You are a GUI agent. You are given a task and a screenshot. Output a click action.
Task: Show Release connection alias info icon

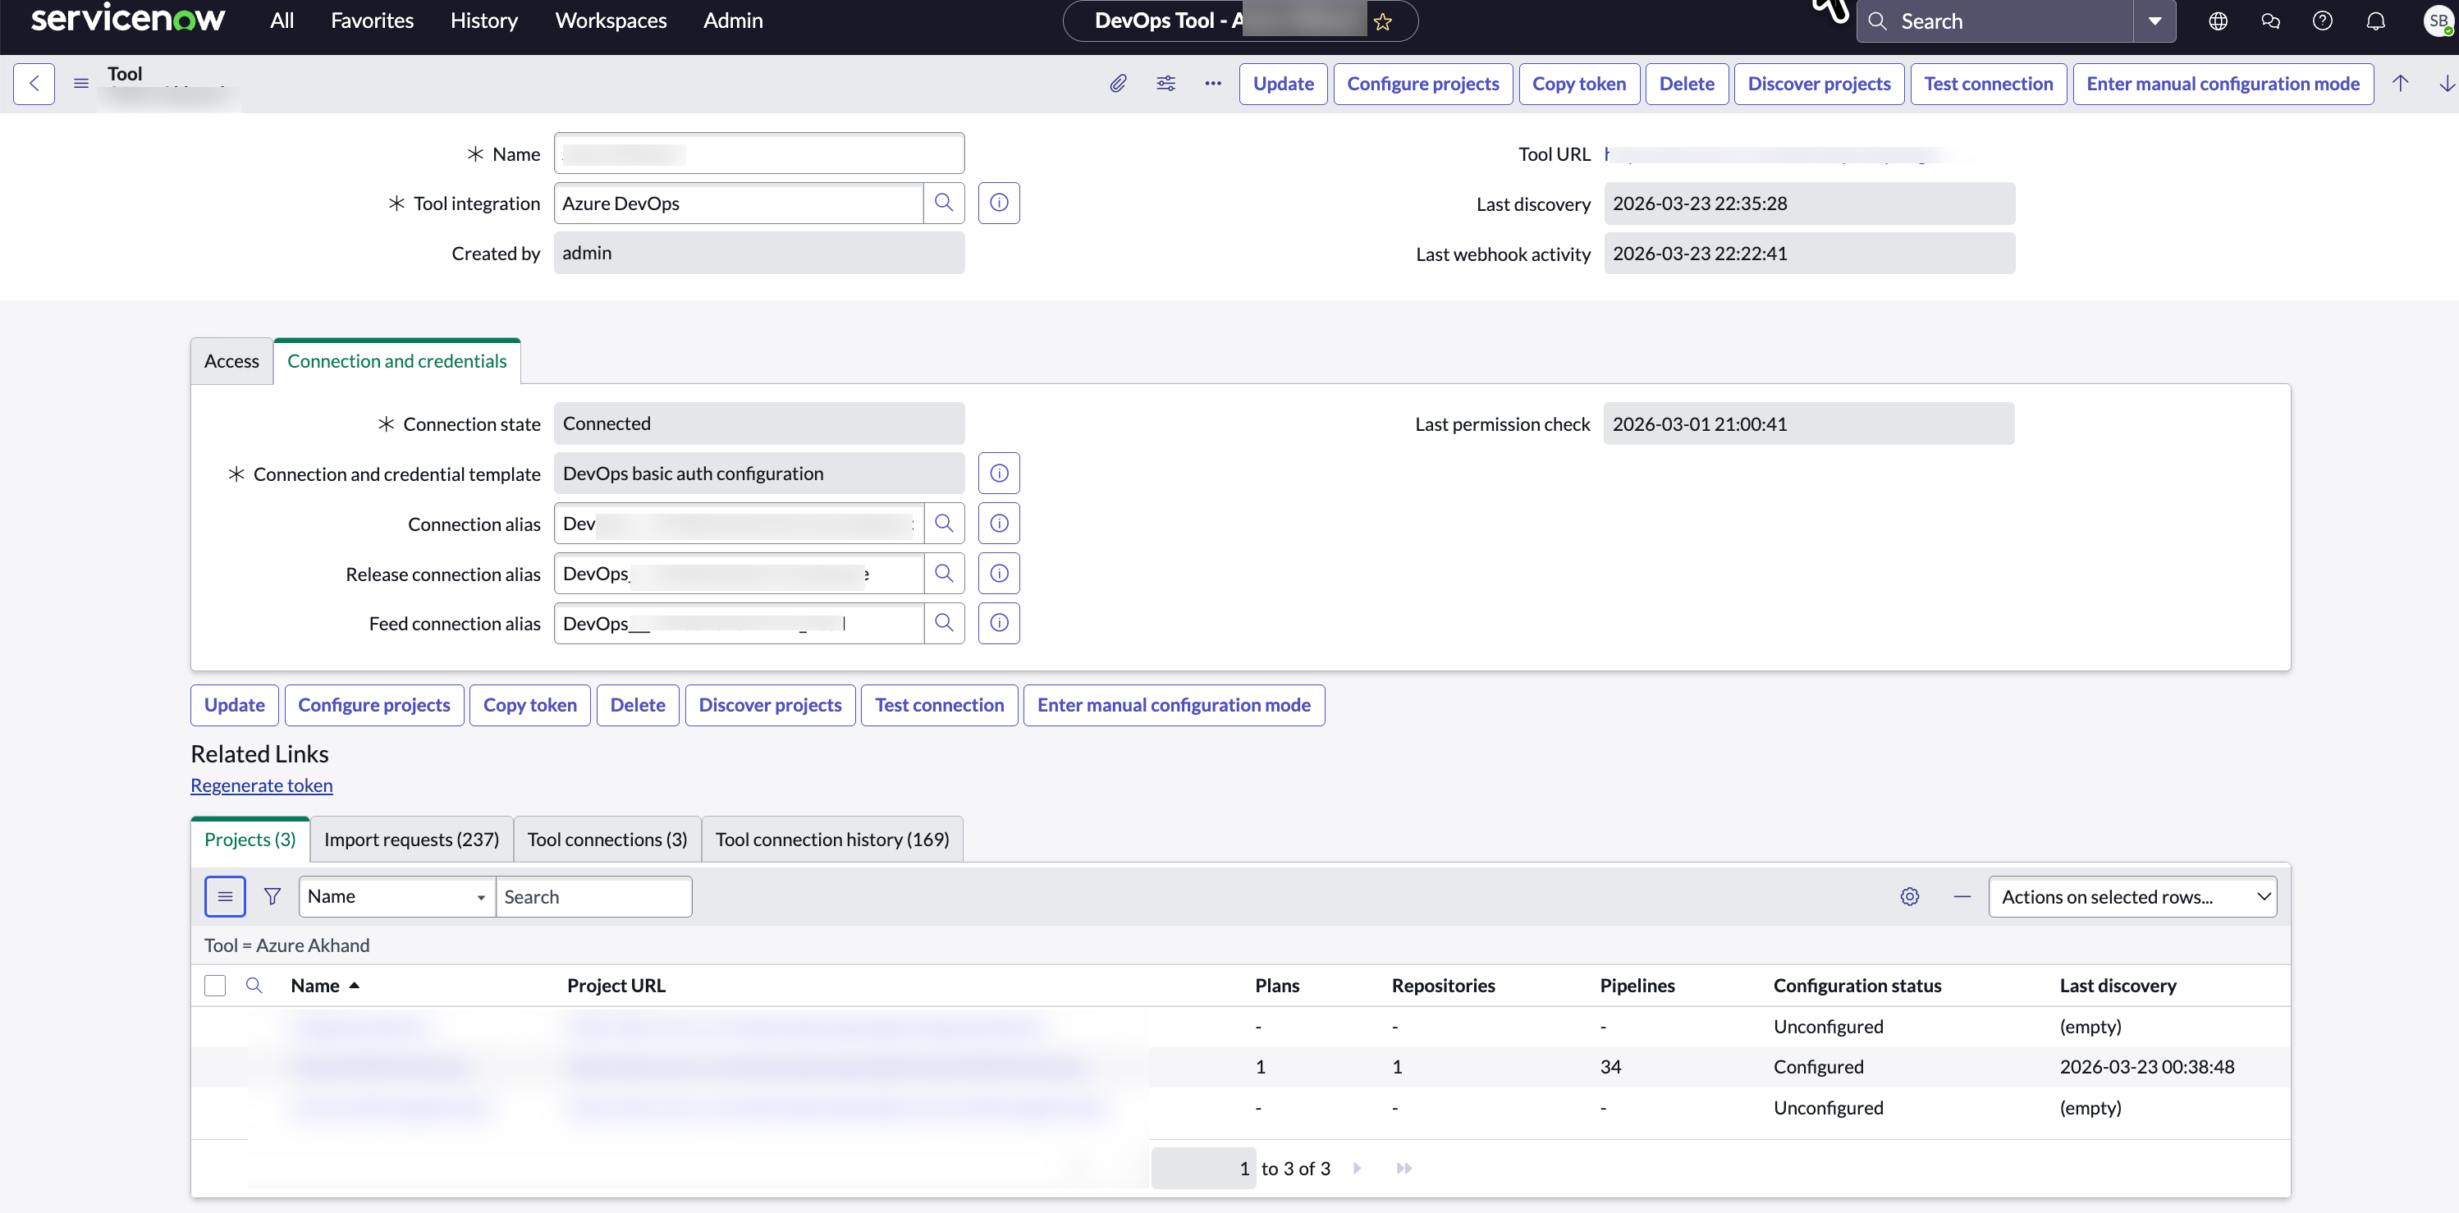pyautogui.click(x=999, y=574)
